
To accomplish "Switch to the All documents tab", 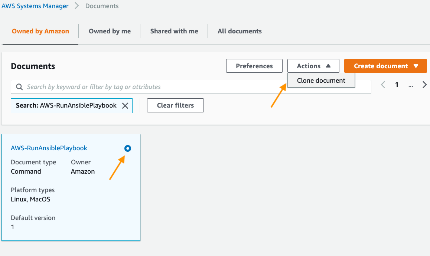I will 240,31.
